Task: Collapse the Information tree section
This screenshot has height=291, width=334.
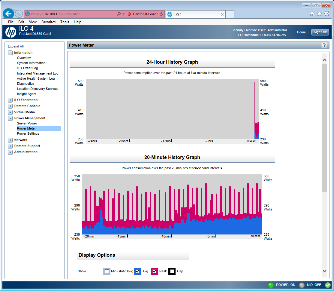Action: (x=10, y=53)
